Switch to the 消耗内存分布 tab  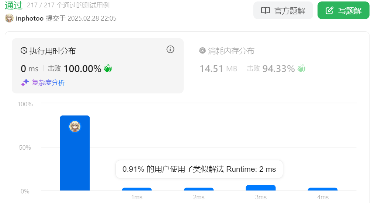(231, 51)
